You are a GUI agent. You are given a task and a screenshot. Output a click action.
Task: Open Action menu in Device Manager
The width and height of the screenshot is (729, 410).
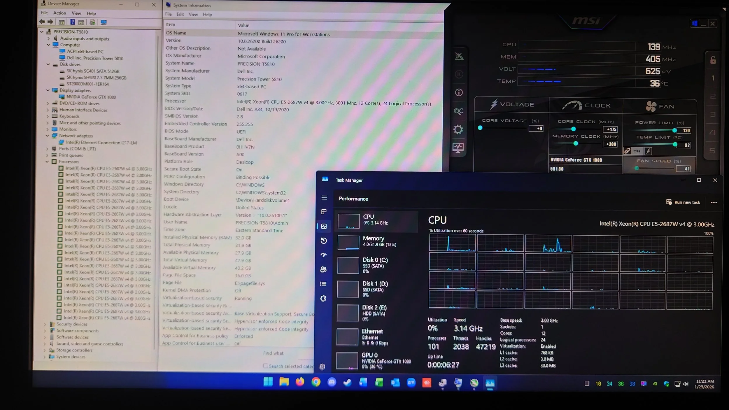(59, 13)
